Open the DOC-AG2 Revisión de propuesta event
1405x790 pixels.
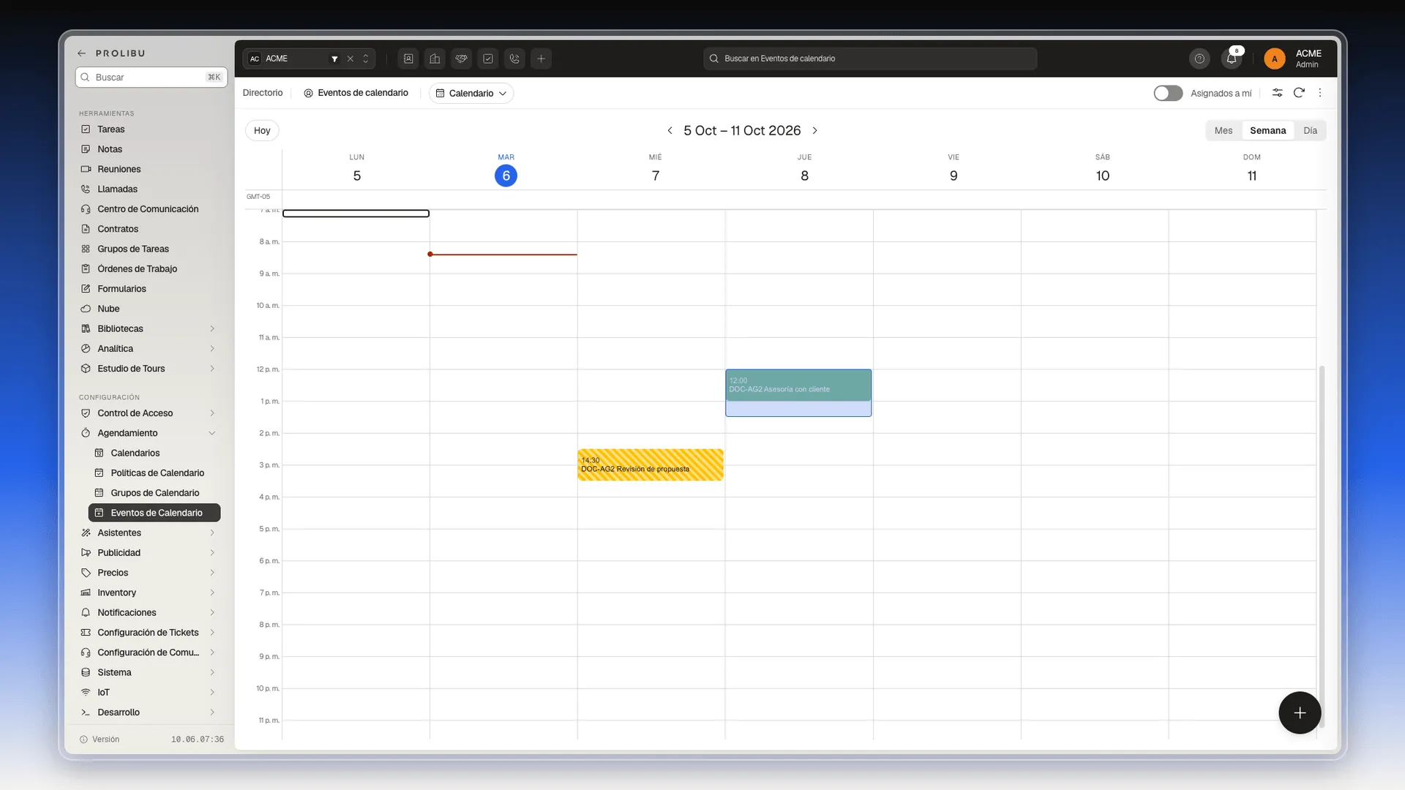651,464
